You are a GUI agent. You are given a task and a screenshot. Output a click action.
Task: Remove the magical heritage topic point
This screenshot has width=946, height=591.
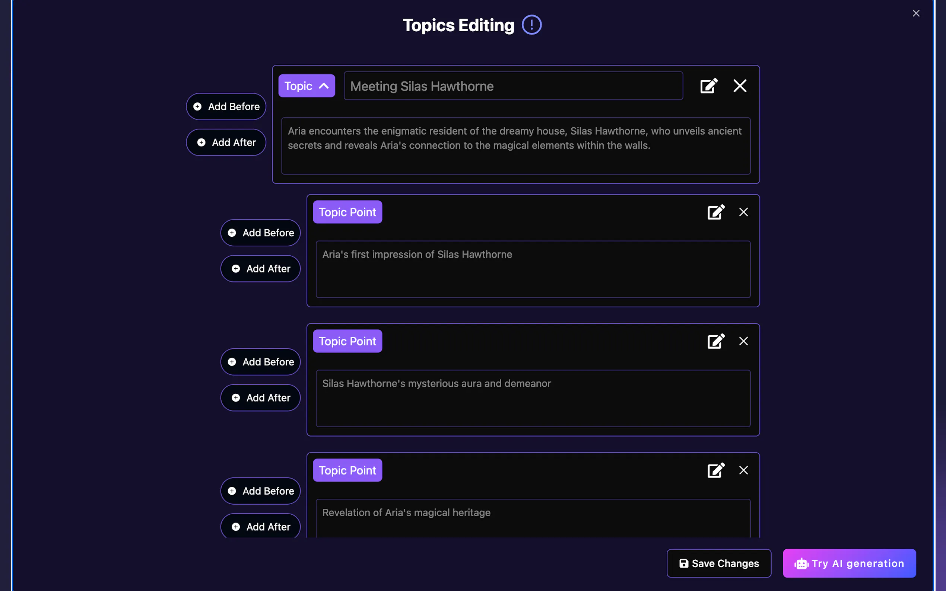point(743,470)
